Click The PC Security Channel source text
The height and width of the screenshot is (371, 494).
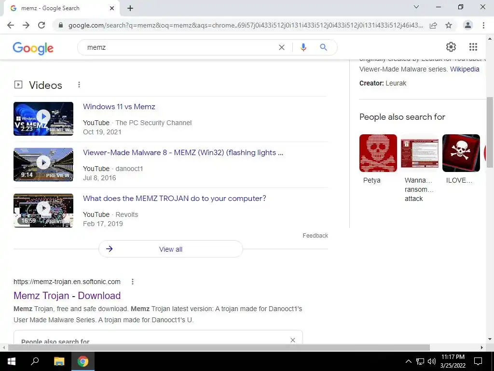pos(153,123)
